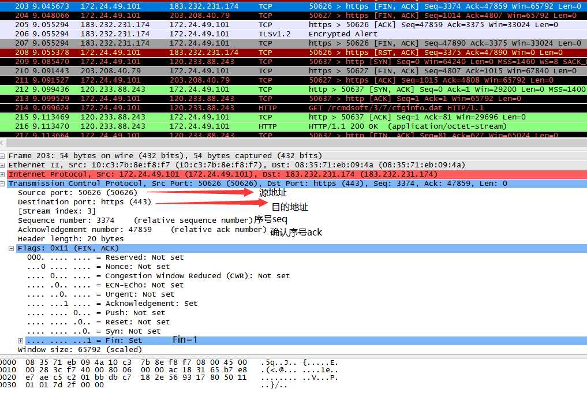Select the Reset: Not set flag

[98, 322]
